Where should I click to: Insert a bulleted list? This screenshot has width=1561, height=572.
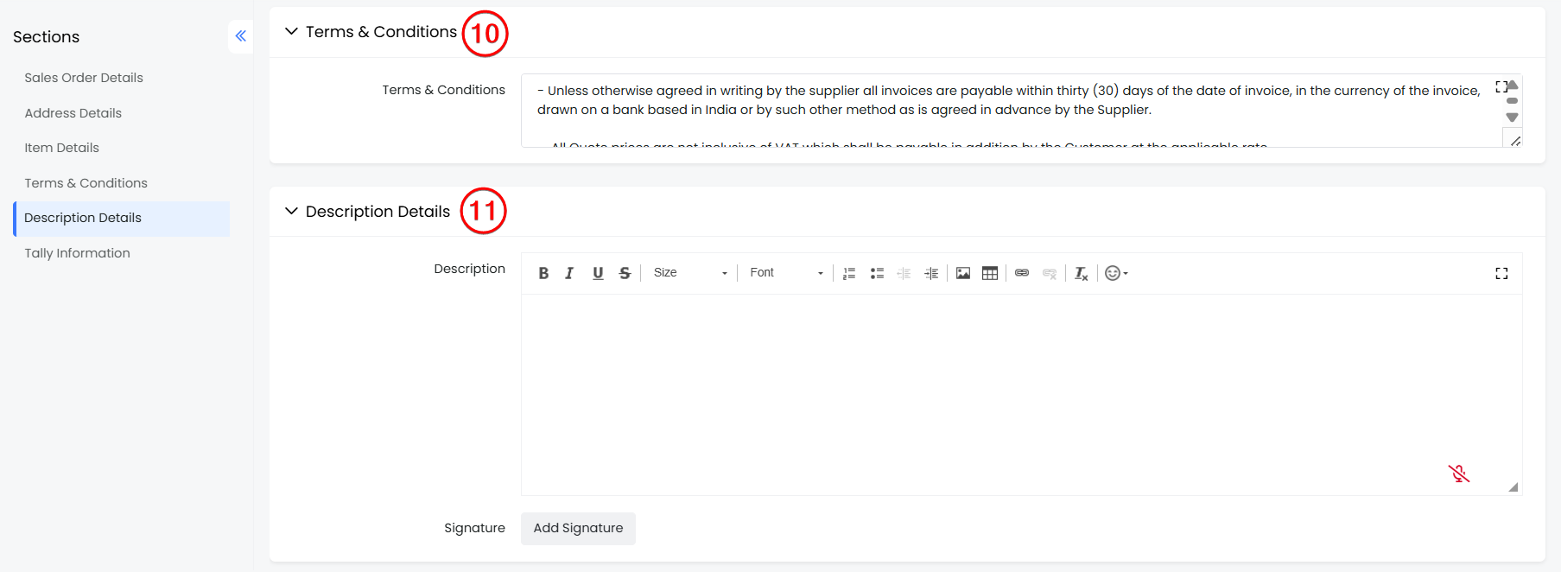pyautogui.click(x=877, y=273)
